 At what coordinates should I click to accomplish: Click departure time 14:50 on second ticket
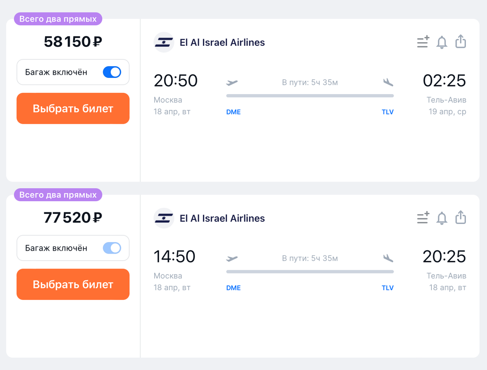(x=175, y=256)
